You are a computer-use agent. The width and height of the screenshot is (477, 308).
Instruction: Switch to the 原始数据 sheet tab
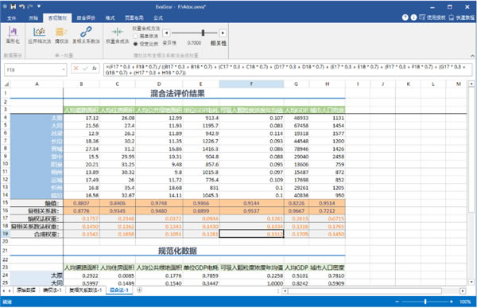(26, 290)
